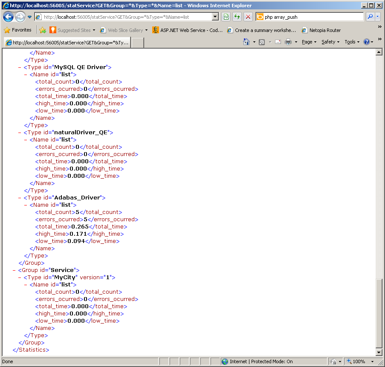This screenshot has width=385, height=367.
Task: Collapse Name list under naturalDriver_QE
Action: tap(26, 140)
